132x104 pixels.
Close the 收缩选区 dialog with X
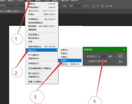[x=124, y=50]
